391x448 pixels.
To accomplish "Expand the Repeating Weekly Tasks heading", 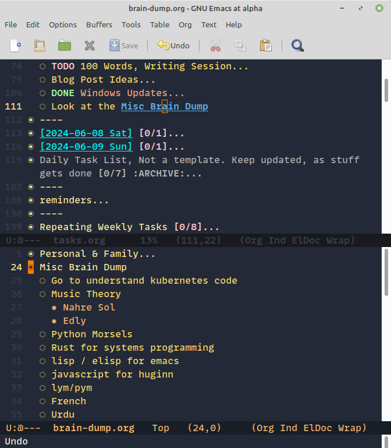I will click(129, 227).
